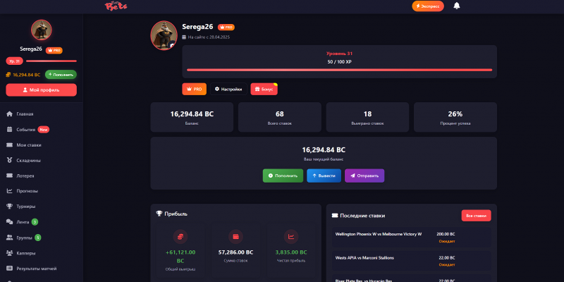This screenshot has width=564, height=282.
Task: Claim the Бонус gift button
Action: (264, 89)
